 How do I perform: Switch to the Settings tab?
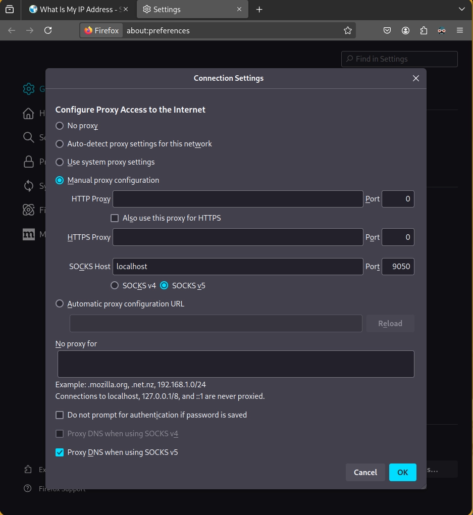(x=192, y=9)
